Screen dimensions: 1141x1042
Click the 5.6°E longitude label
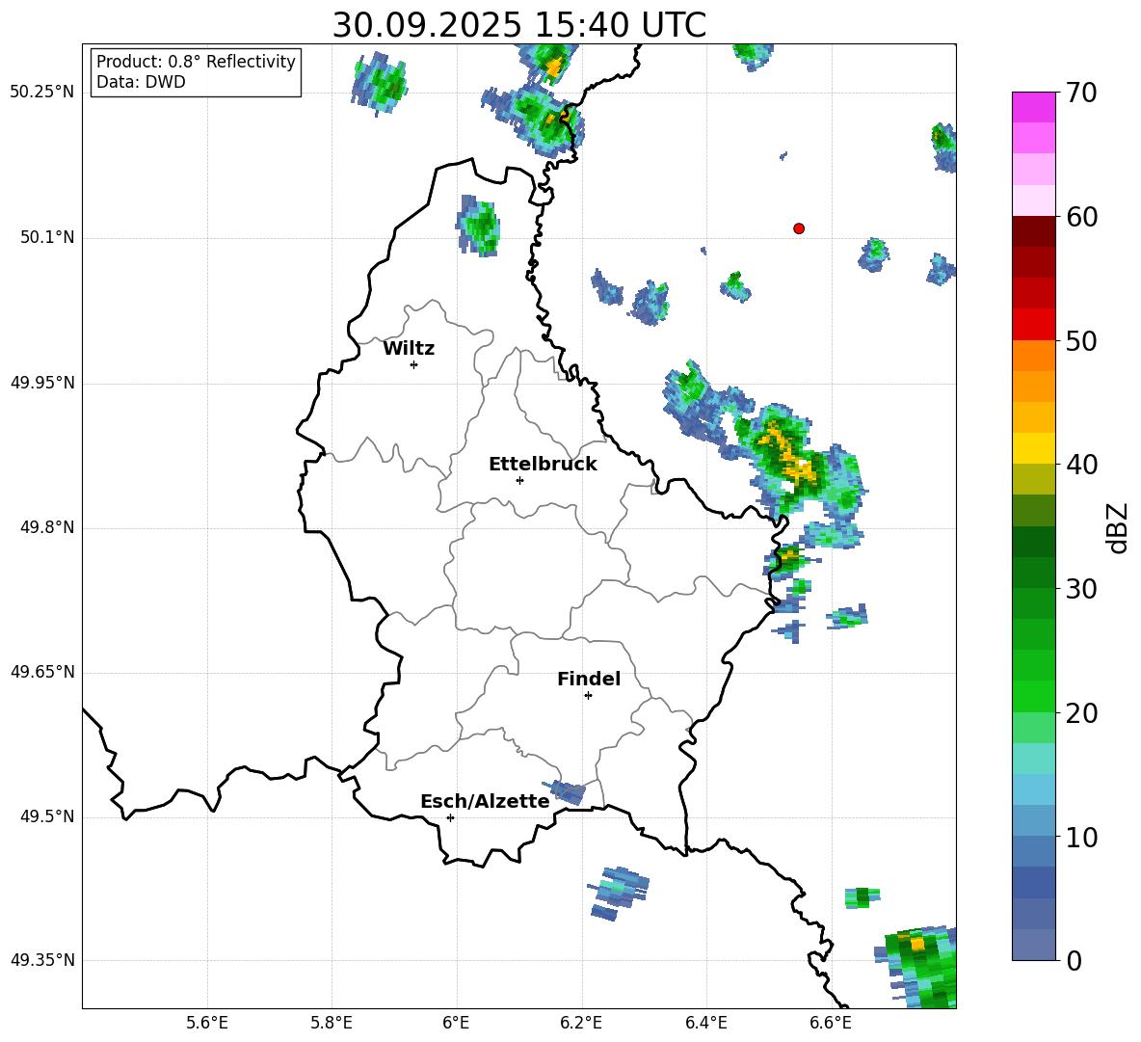207,1024
